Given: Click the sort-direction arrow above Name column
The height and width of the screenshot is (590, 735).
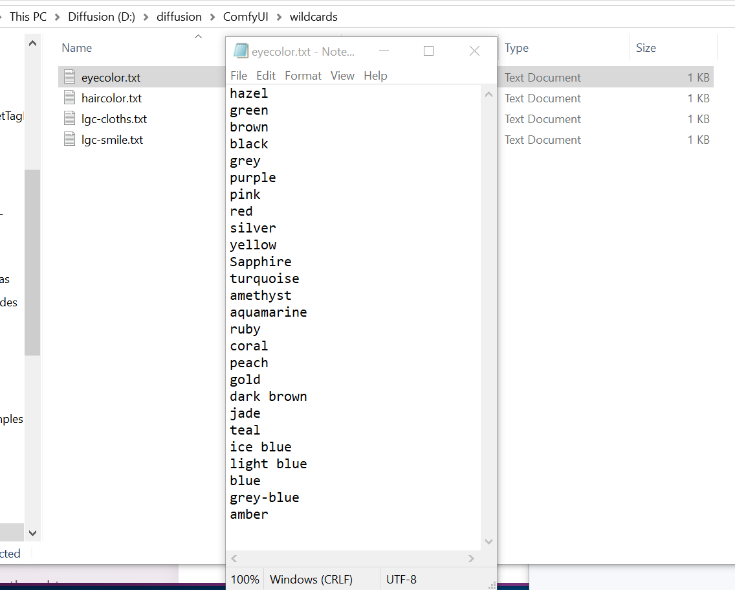Looking at the screenshot, I should click(198, 37).
